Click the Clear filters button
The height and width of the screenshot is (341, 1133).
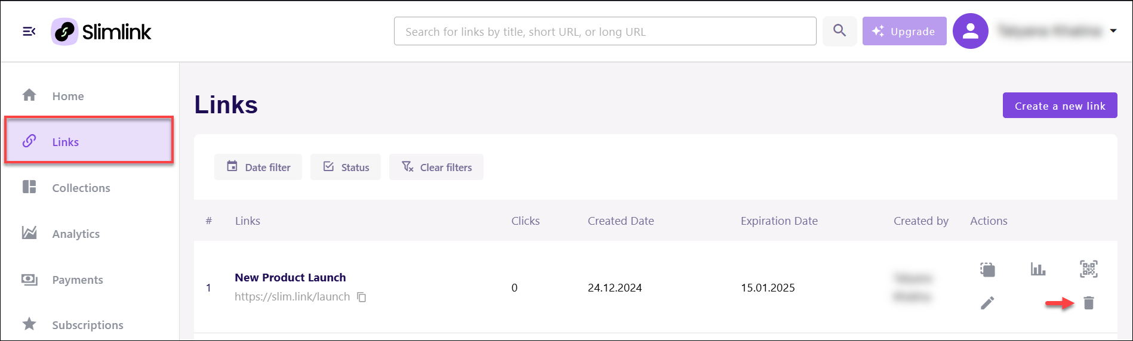tap(436, 167)
